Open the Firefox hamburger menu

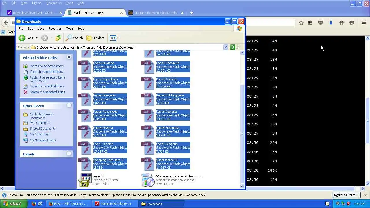pos(364,23)
